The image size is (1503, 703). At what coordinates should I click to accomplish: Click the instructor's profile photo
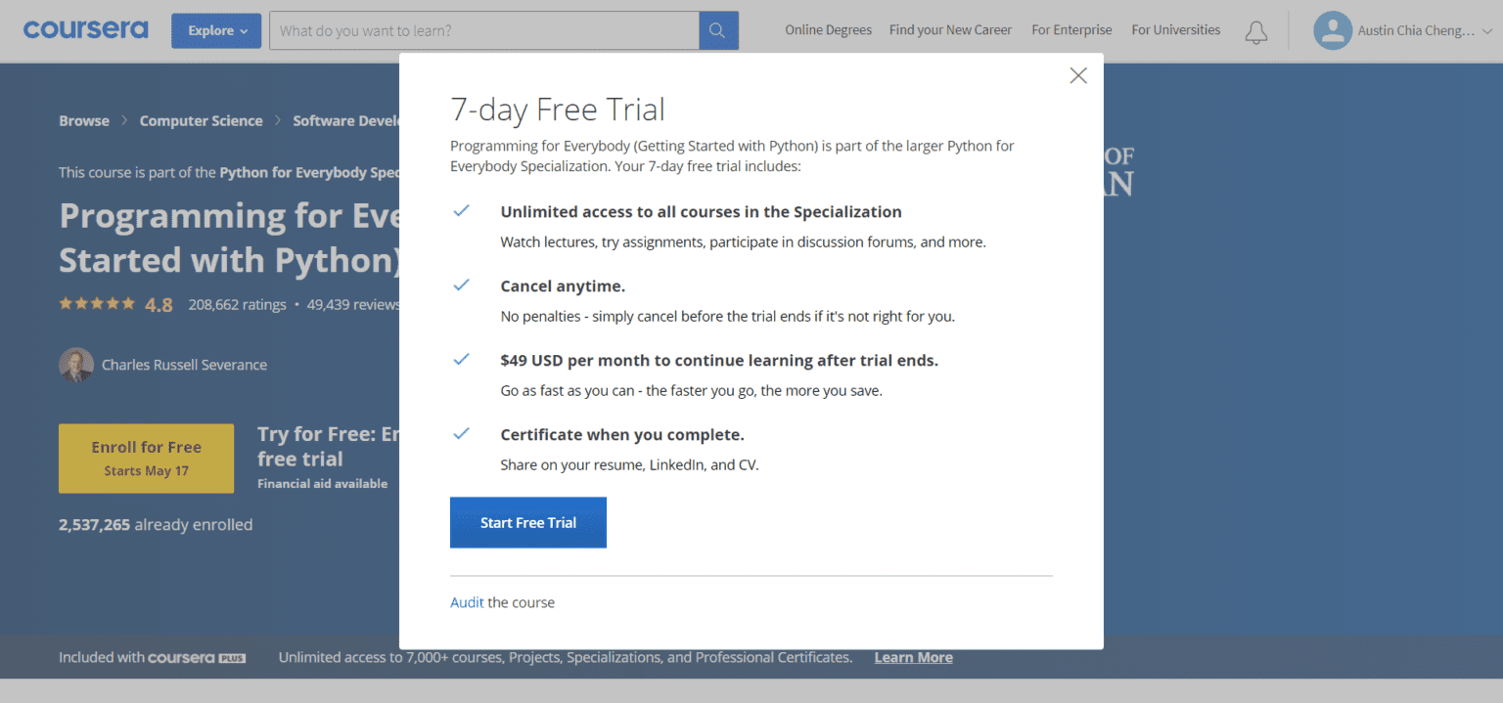76,364
